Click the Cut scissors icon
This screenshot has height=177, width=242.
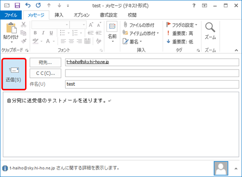[x=23, y=25]
